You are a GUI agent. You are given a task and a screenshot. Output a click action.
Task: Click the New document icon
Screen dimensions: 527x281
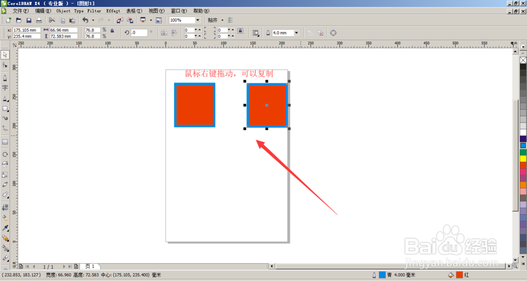click(x=8, y=20)
